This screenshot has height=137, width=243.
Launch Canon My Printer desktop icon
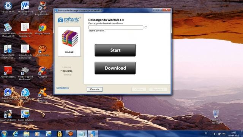8,116
